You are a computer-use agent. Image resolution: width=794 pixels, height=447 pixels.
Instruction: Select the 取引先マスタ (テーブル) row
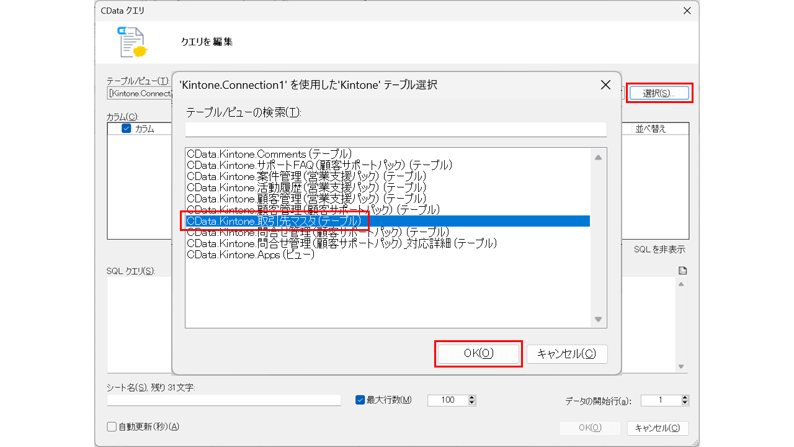[x=388, y=221]
